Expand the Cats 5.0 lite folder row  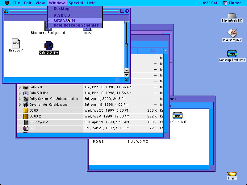(20, 93)
